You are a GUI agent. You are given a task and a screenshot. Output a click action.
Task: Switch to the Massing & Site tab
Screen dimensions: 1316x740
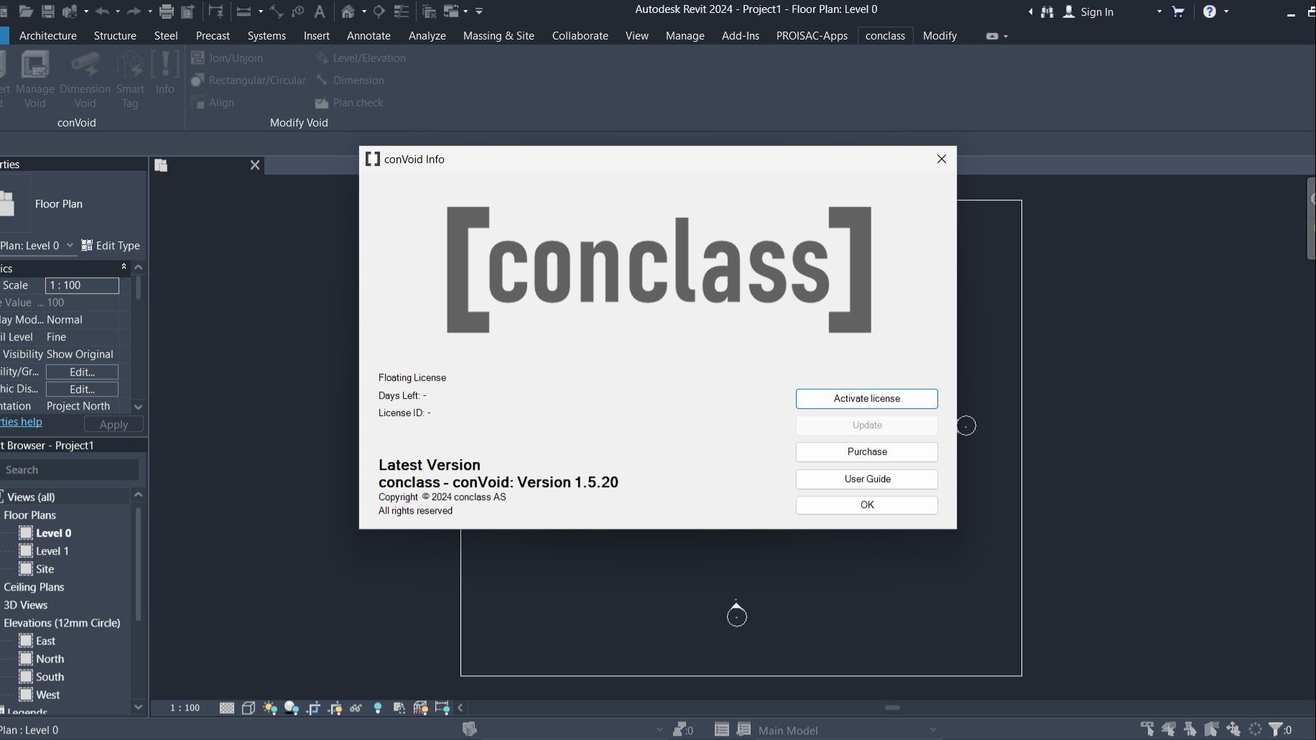(499, 36)
